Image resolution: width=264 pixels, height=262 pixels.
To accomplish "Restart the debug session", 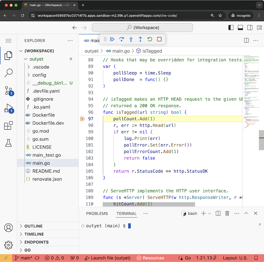I will click(x=150, y=39).
